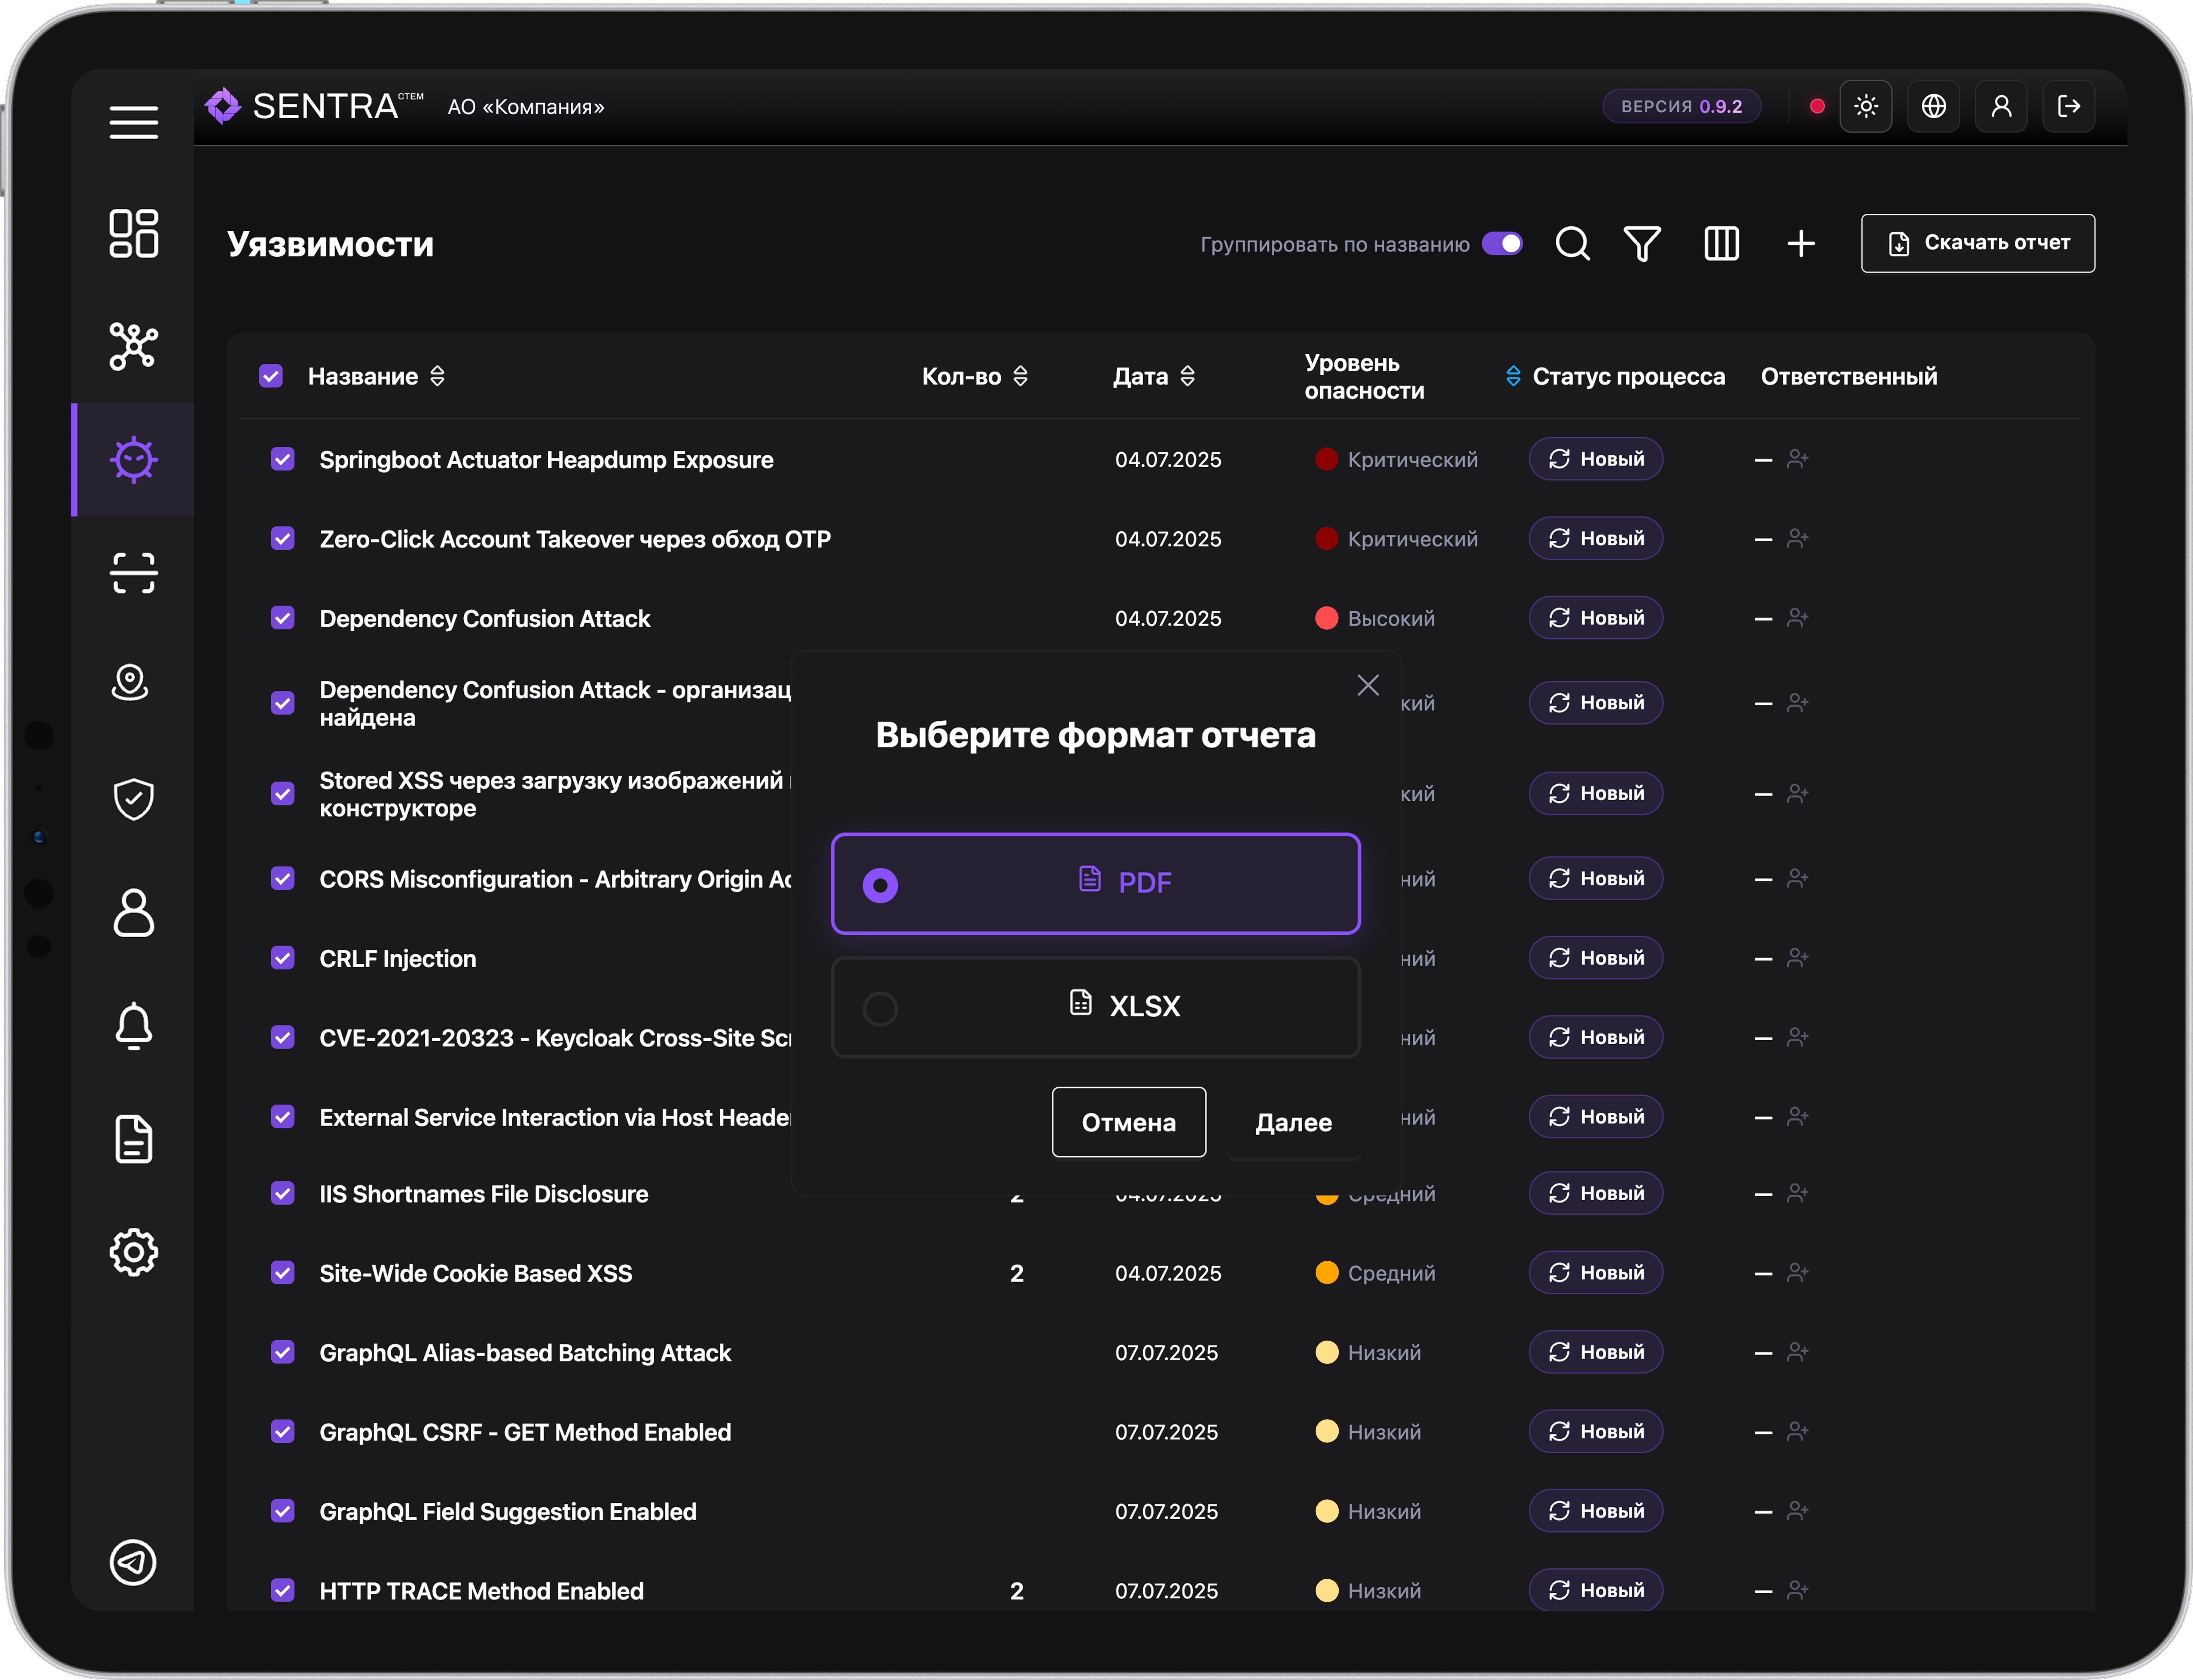Open Zero-Click Account Takeover через обход OTP
This screenshot has width=2193, height=1680.
(x=575, y=539)
